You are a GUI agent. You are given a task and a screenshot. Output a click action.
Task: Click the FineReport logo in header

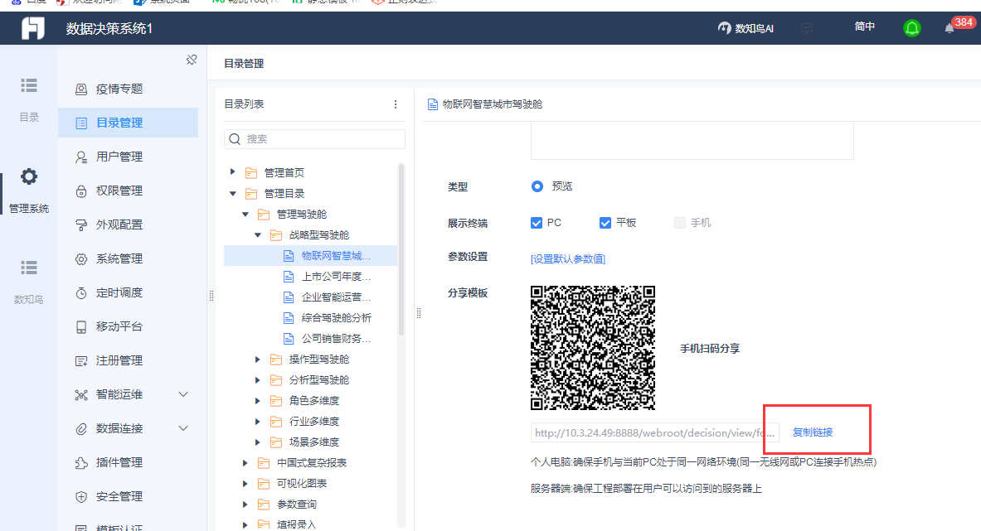33,28
